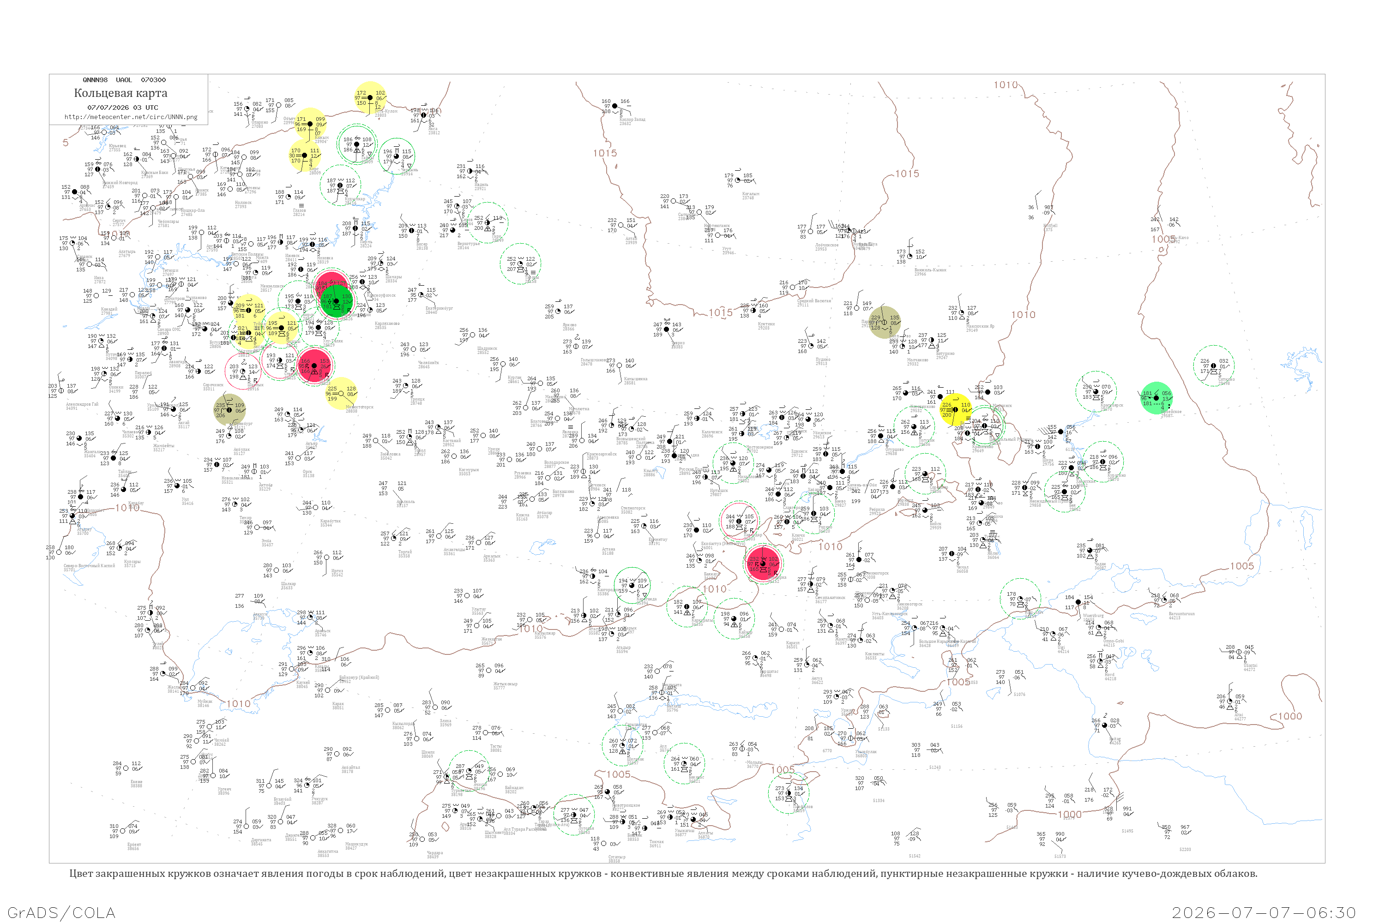This screenshot has height=923, width=1385.
Task: Click the bulletin header "QNNN98 UAOL 070300"
Action: pos(124,80)
